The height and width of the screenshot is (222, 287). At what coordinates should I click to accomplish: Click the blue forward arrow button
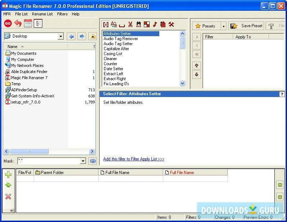(x=82, y=37)
